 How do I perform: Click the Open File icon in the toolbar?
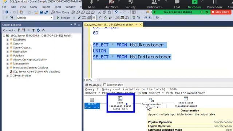[x=36, y=12]
